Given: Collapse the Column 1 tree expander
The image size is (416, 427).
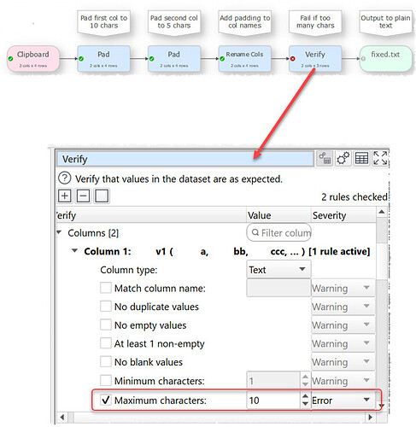Looking at the screenshot, I should point(74,251).
